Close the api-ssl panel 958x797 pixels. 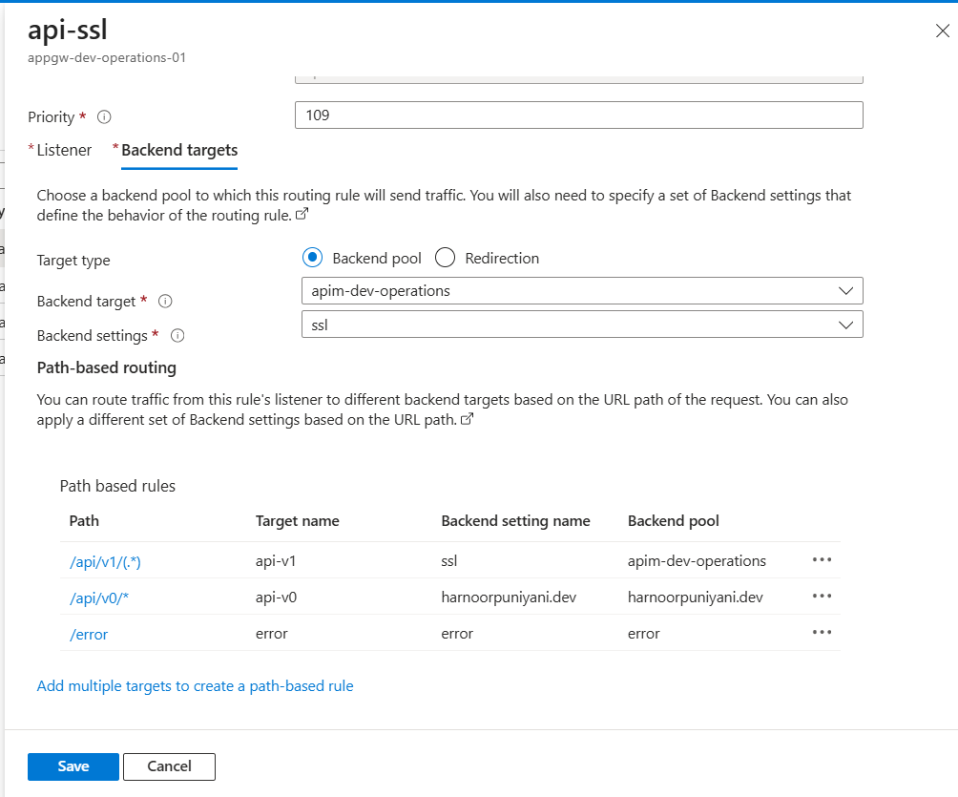942,31
